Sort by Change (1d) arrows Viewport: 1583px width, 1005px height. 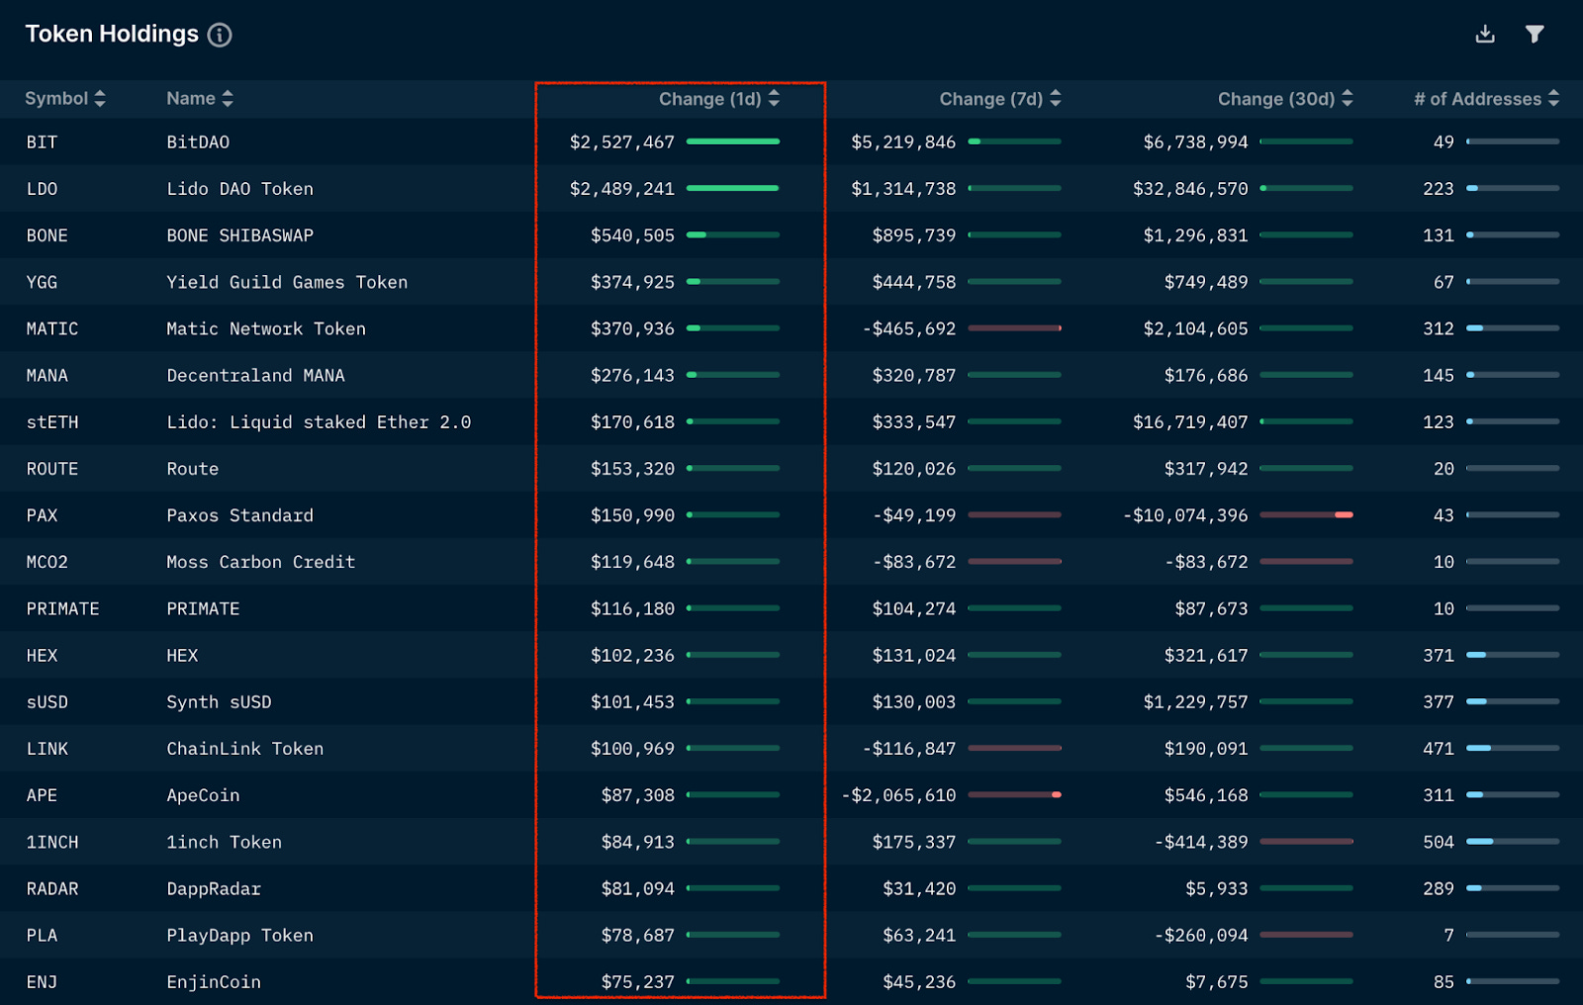tap(774, 99)
